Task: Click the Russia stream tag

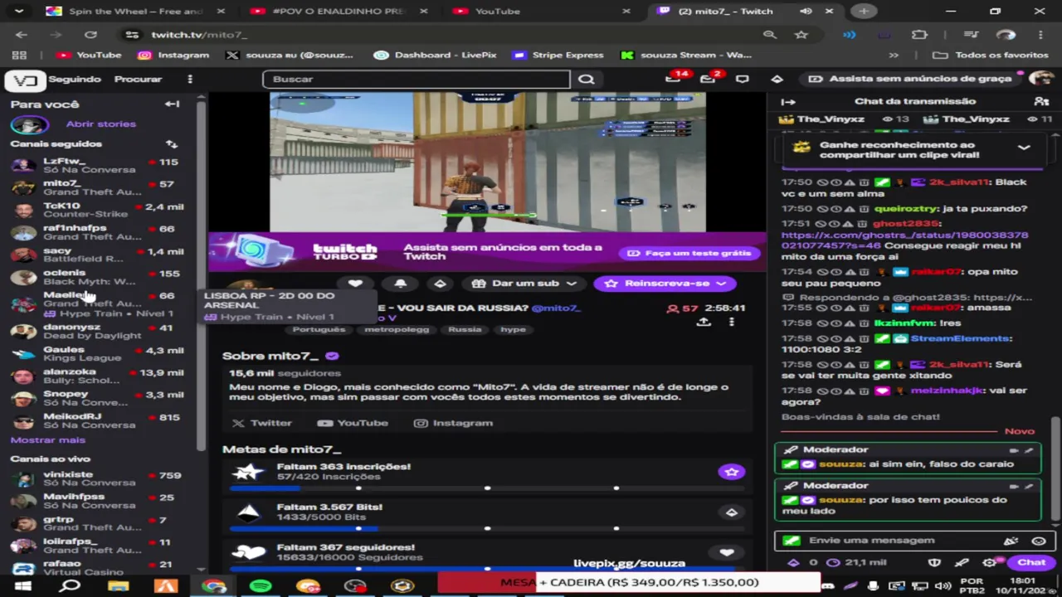Action: pyautogui.click(x=465, y=330)
